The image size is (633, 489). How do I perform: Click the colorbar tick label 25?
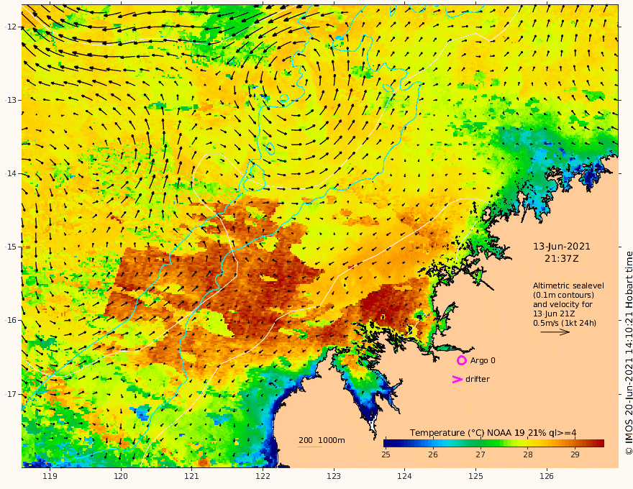coord(386,454)
